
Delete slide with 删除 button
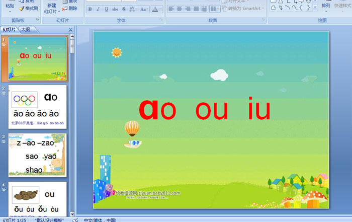(x=70, y=9)
